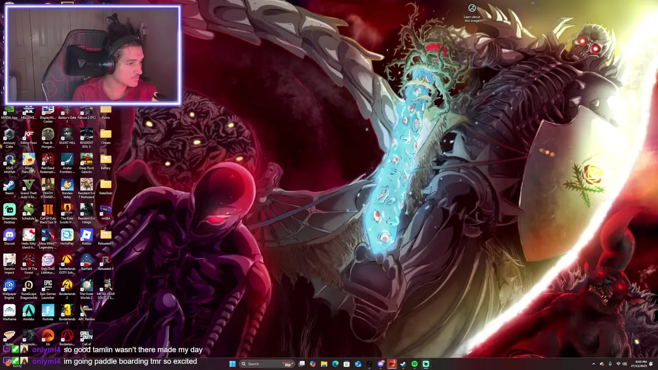Open Windows Start menu
Image resolution: width=658 pixels, height=370 pixels.
point(232,364)
